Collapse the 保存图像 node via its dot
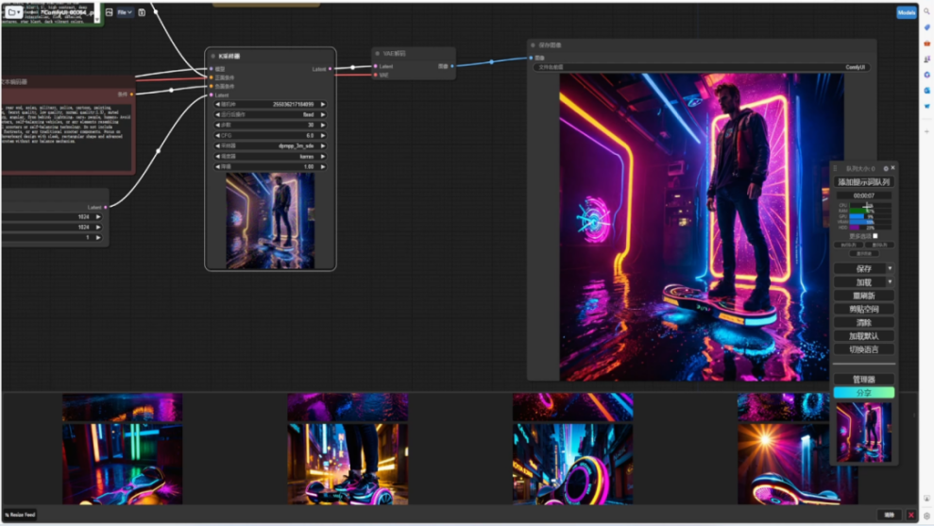The width and height of the screenshot is (934, 526). 534,45
